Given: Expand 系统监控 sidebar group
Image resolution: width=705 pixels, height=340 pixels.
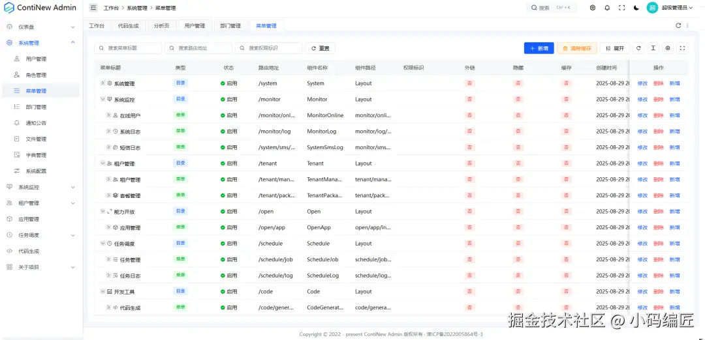Looking at the screenshot, I should click(x=40, y=187).
